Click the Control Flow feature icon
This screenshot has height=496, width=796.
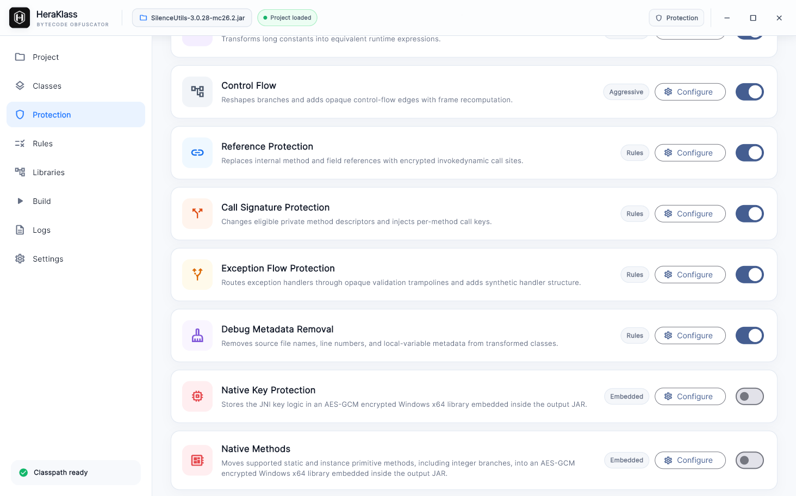(197, 92)
